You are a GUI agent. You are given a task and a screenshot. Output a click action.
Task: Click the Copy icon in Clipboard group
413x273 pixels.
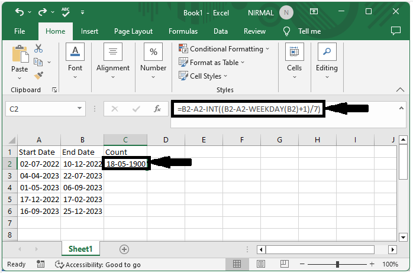[x=38, y=62]
